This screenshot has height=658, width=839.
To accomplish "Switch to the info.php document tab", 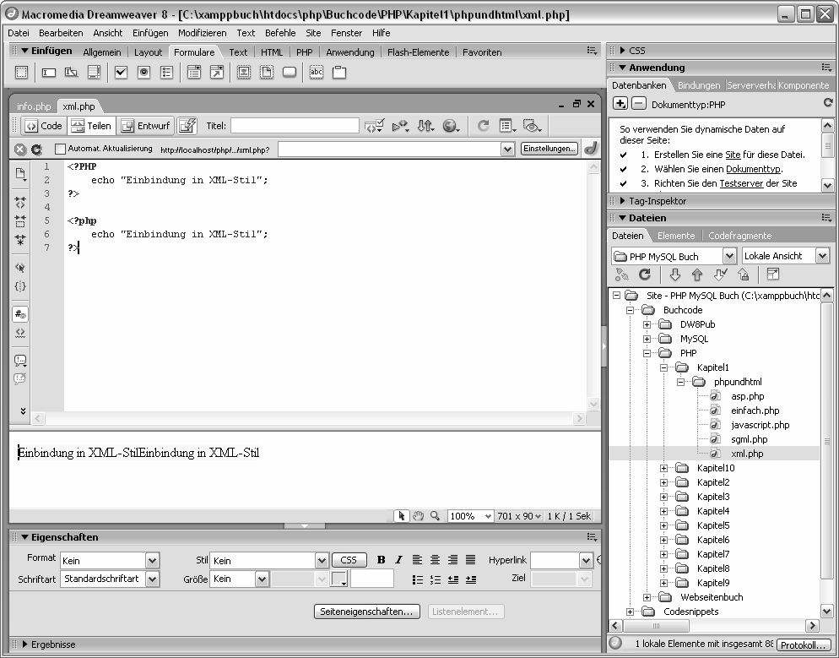I will 34,106.
